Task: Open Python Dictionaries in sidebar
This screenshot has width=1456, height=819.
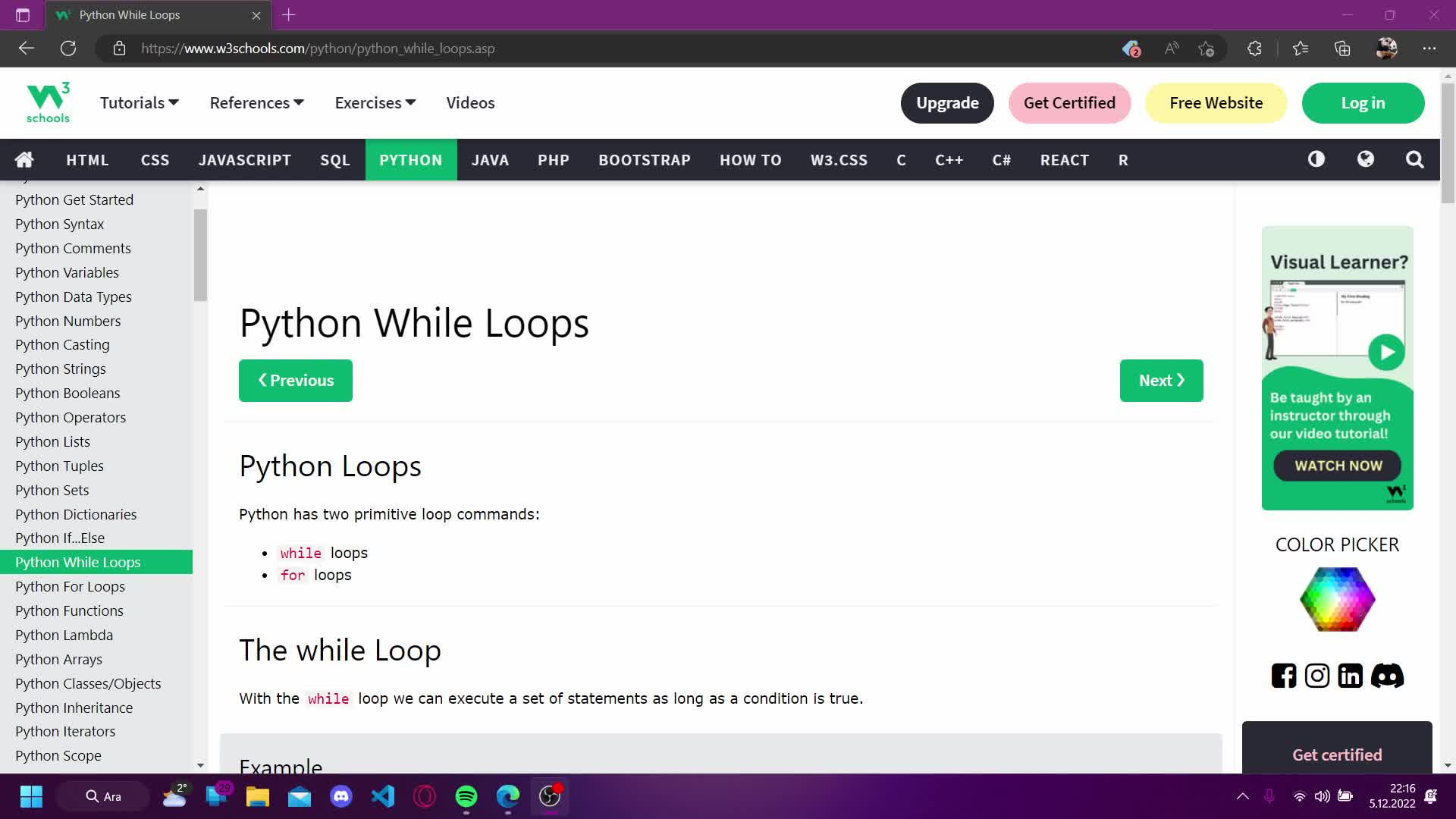Action: point(96,514)
